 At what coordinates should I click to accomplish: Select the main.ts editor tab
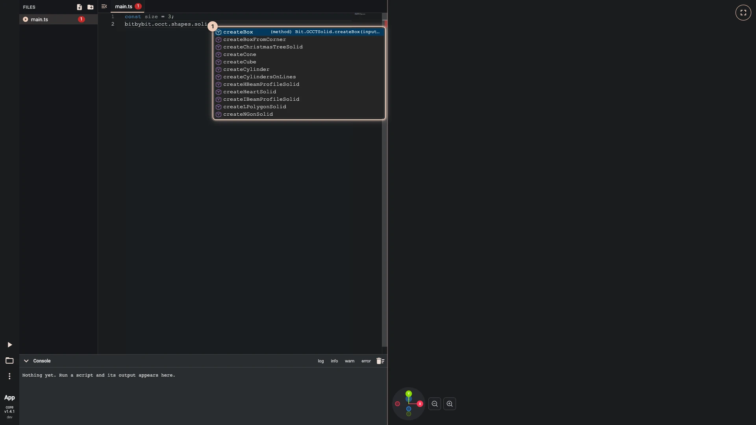128,6
